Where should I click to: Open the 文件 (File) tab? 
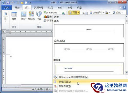[7, 8]
